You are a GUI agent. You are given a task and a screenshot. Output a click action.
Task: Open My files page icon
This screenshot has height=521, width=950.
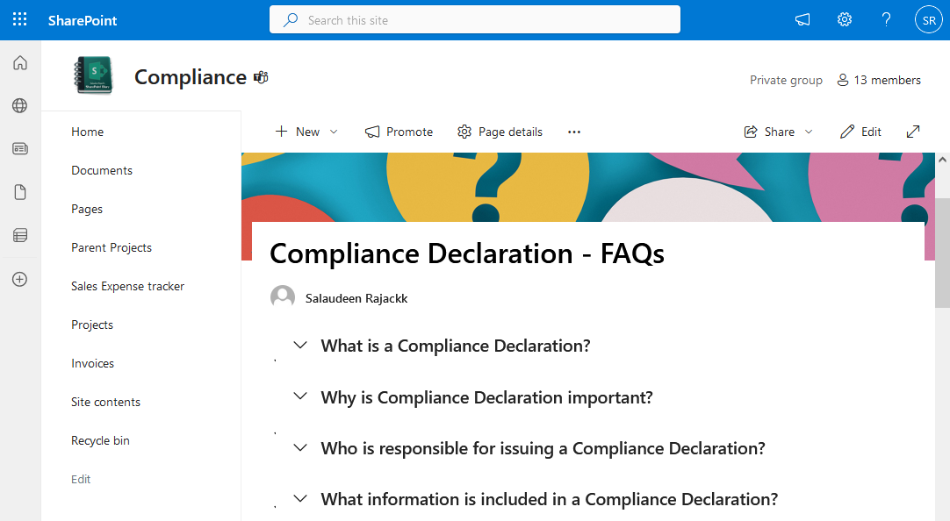click(x=20, y=192)
